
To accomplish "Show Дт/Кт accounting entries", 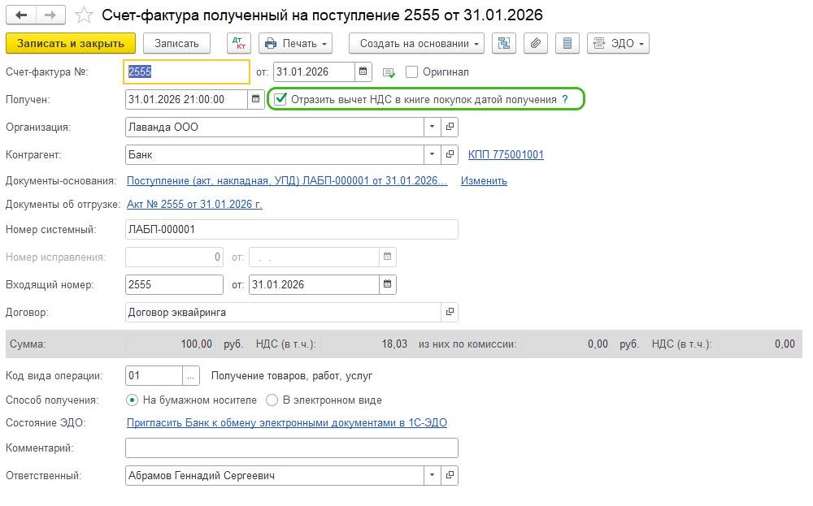I will coord(239,43).
